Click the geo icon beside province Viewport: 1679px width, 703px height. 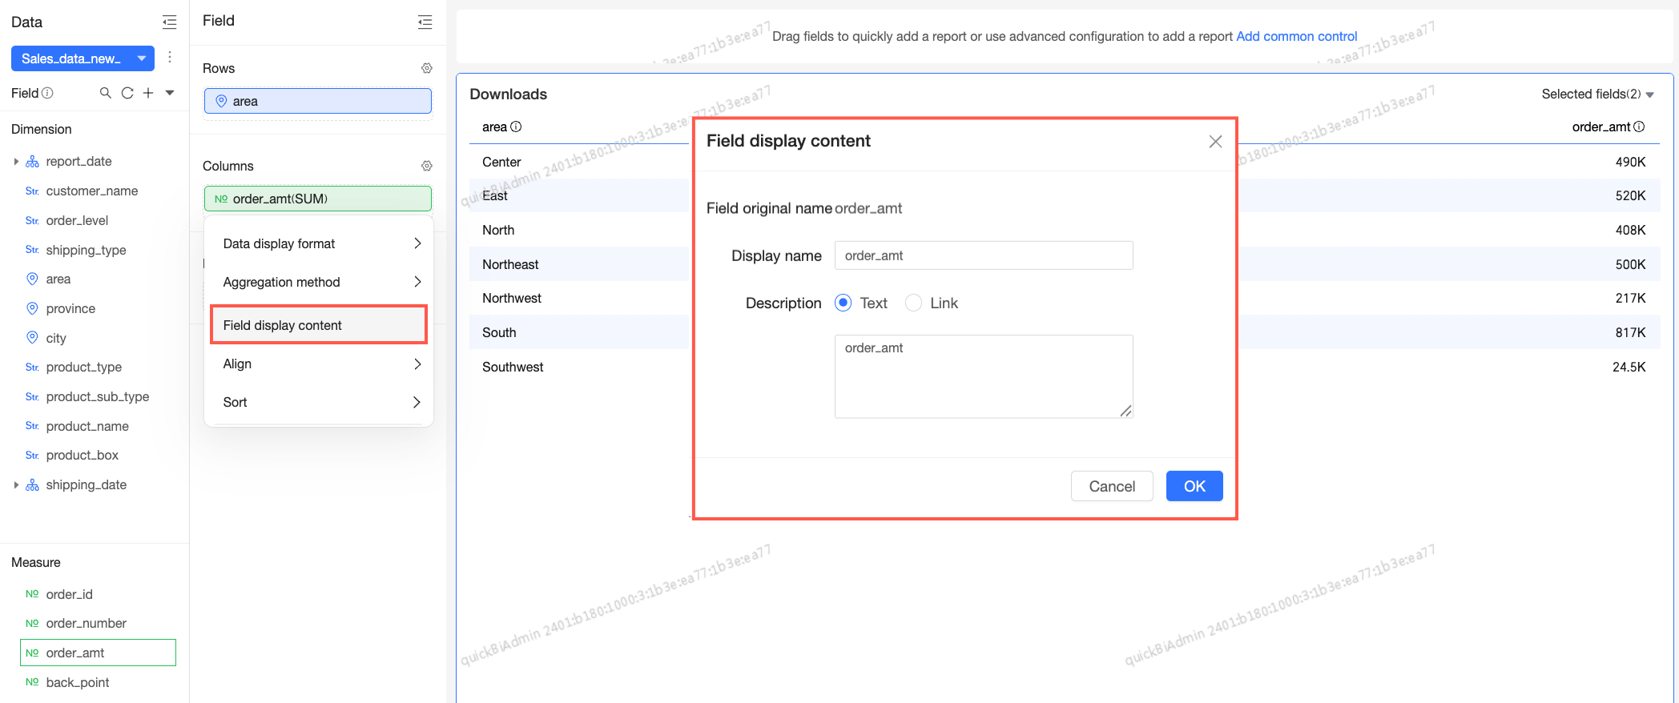[x=32, y=308]
